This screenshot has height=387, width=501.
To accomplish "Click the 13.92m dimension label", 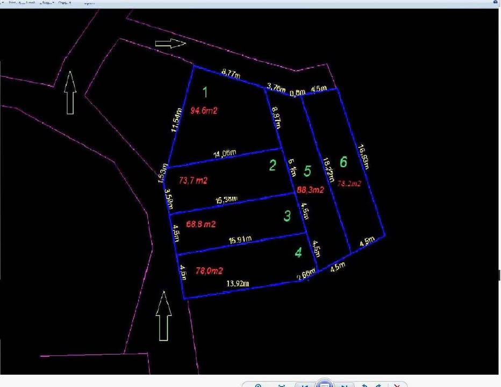I will (238, 283).
